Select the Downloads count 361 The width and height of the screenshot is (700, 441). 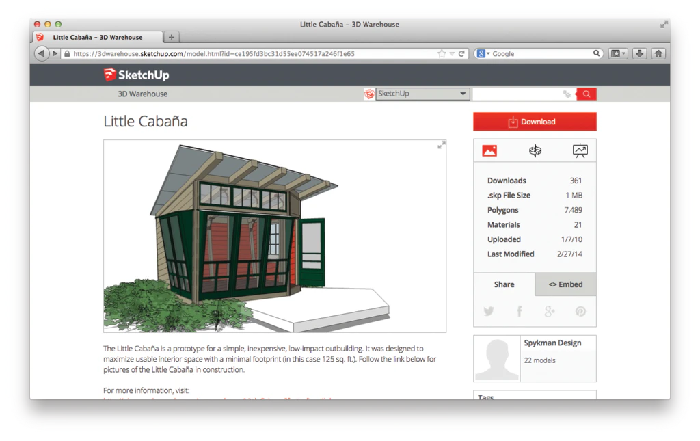point(576,181)
